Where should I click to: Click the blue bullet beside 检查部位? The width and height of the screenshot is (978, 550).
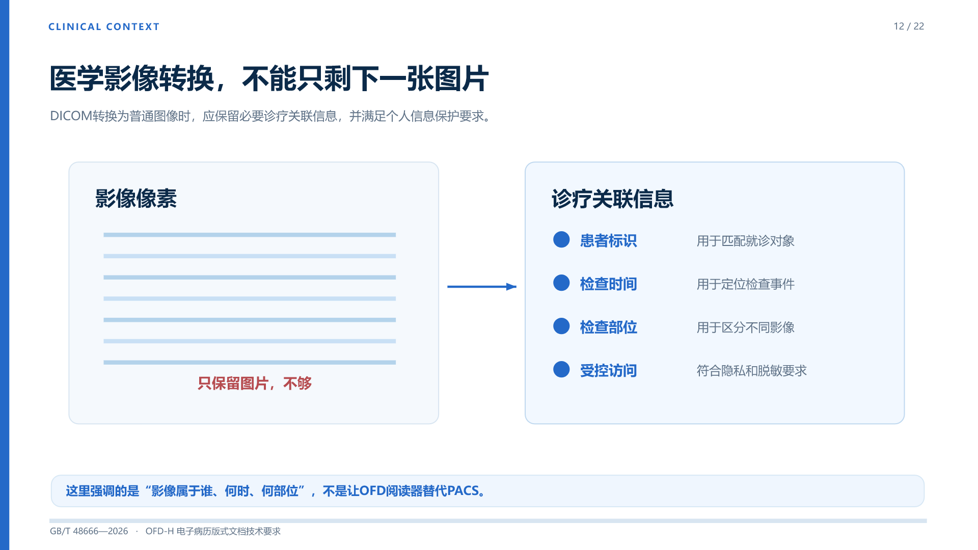(x=561, y=326)
